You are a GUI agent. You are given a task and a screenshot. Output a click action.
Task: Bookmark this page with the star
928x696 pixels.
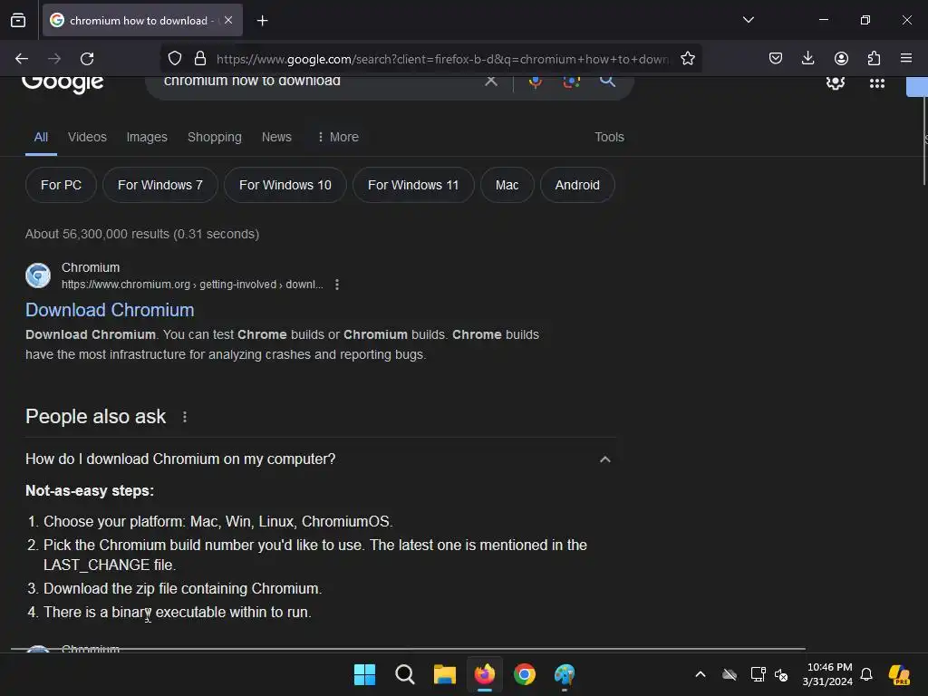(x=687, y=59)
